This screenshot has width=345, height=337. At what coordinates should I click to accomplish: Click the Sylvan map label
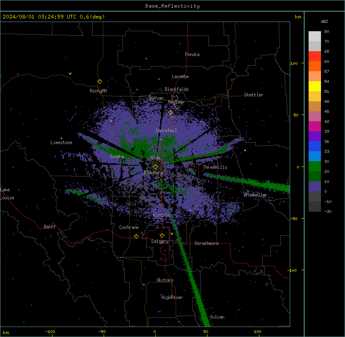pyautogui.click(x=156, y=98)
